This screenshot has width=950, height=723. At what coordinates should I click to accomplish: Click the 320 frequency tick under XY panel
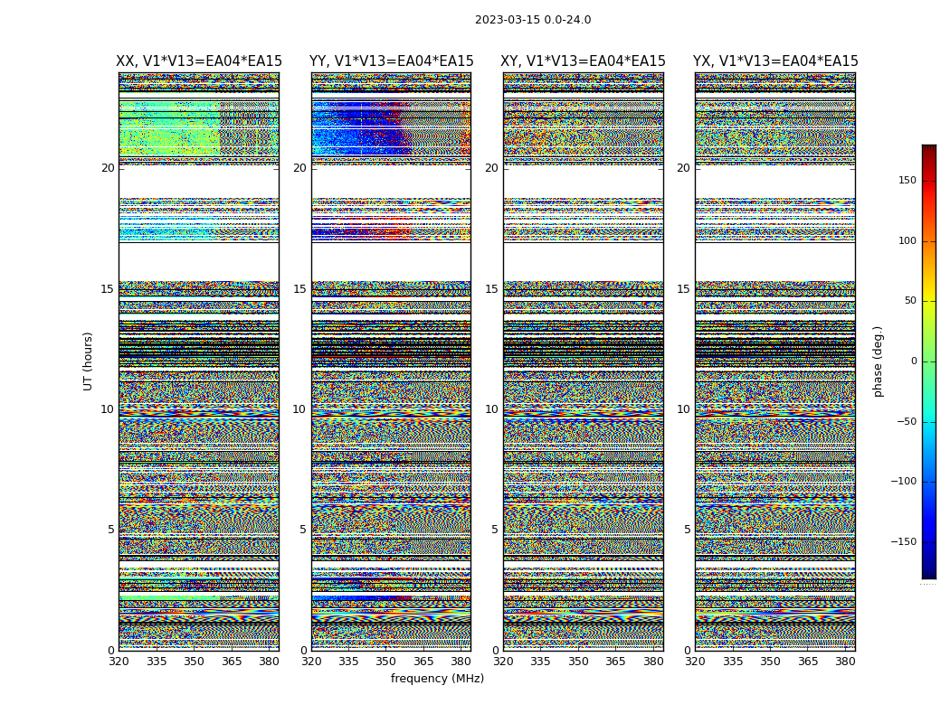503,662
